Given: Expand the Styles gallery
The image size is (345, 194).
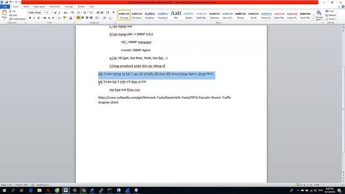Looking at the screenshot, I should pyautogui.click(x=313, y=19).
